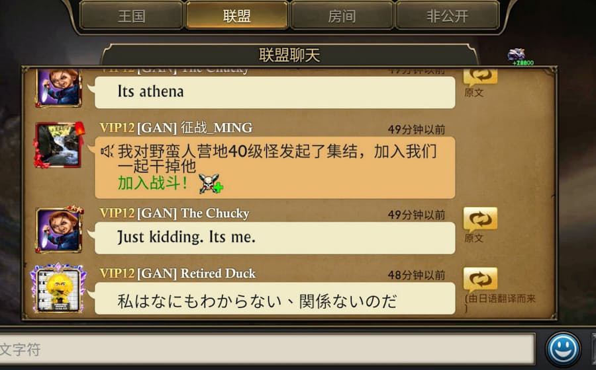Open the 非公开 private chat tab
Screen dimensions: 596x370
447,16
